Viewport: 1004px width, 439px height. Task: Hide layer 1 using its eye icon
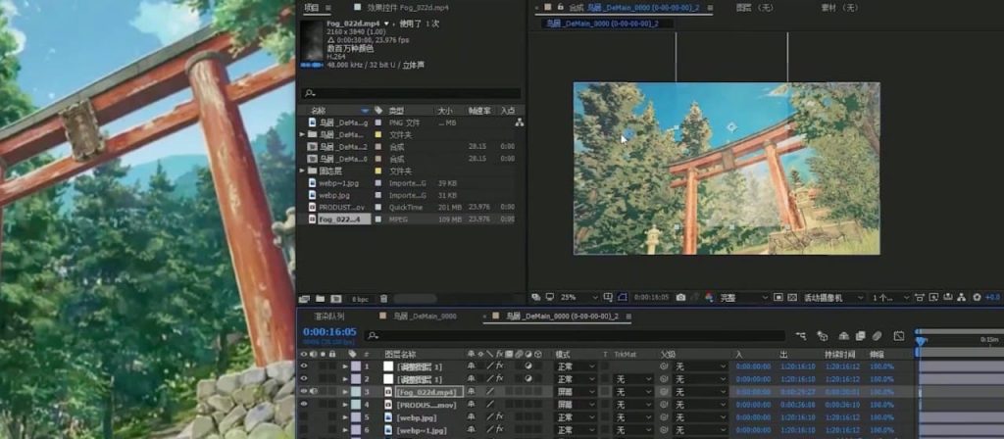304,366
